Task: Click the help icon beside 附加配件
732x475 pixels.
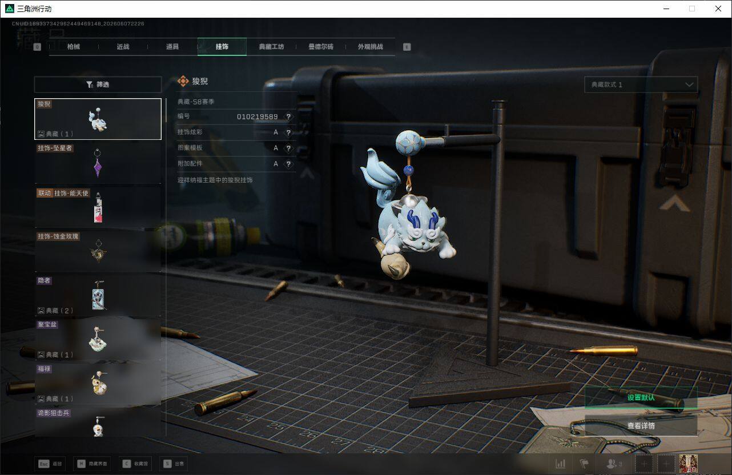Action: (288, 164)
